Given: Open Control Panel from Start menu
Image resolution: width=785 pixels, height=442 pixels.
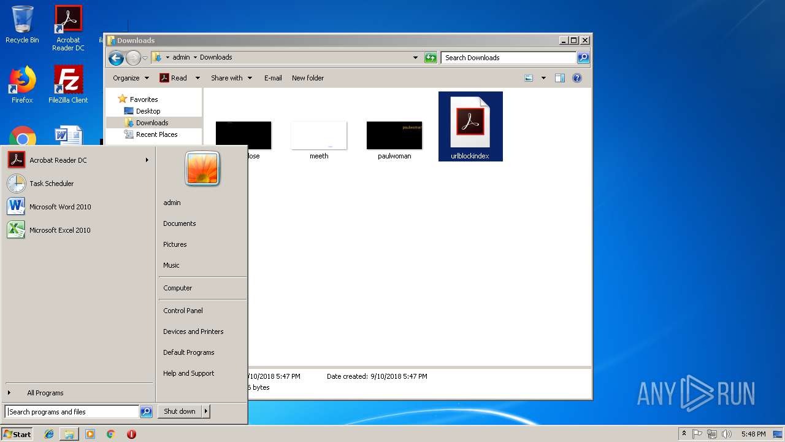Looking at the screenshot, I should point(183,311).
